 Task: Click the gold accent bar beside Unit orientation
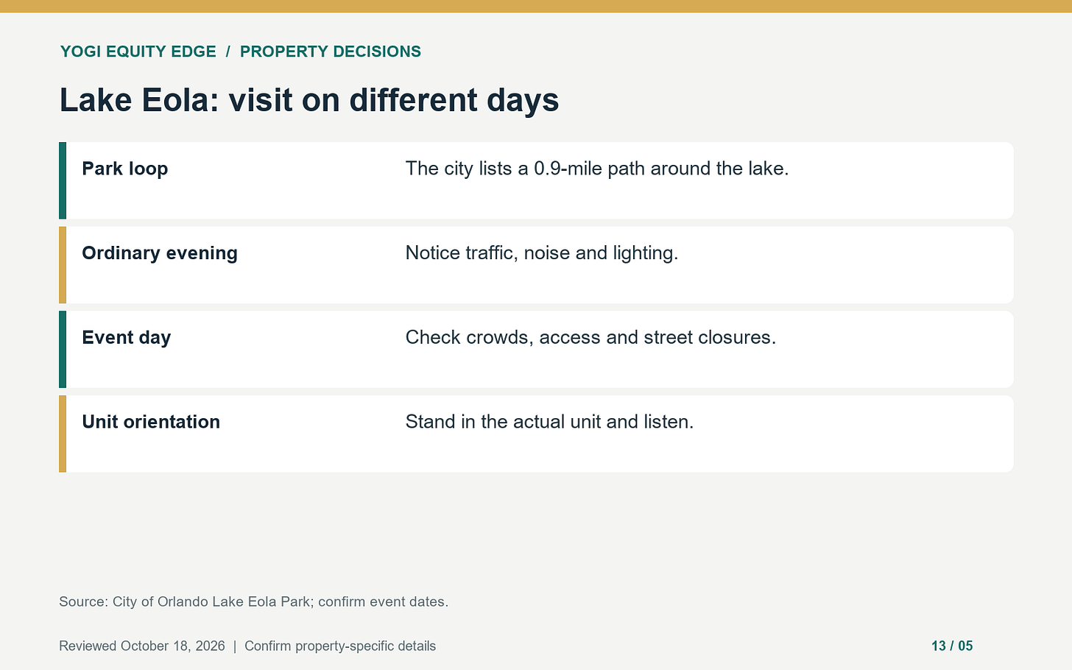63,434
